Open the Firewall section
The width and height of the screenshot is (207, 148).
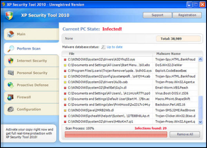[31, 97]
